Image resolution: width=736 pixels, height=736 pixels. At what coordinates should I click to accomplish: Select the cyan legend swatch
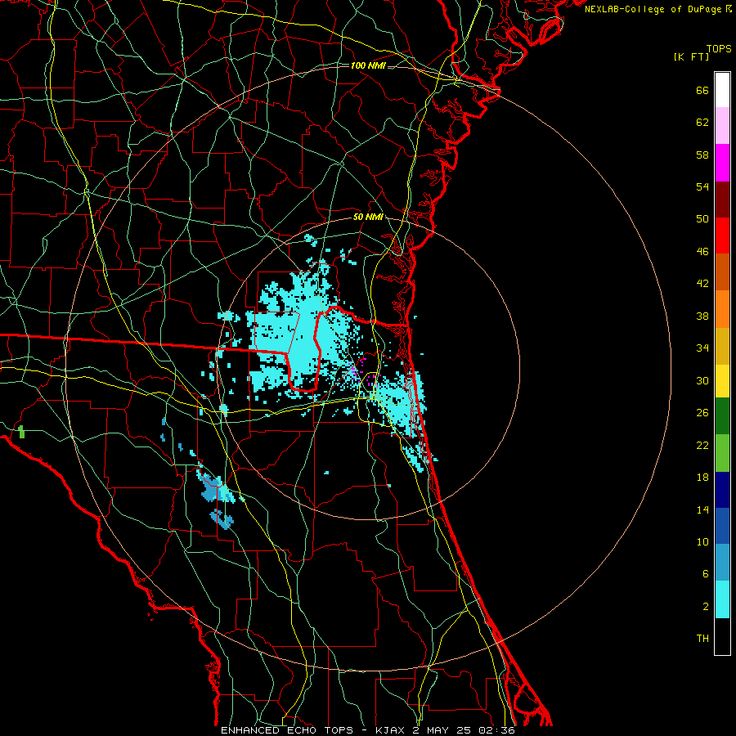click(x=722, y=599)
